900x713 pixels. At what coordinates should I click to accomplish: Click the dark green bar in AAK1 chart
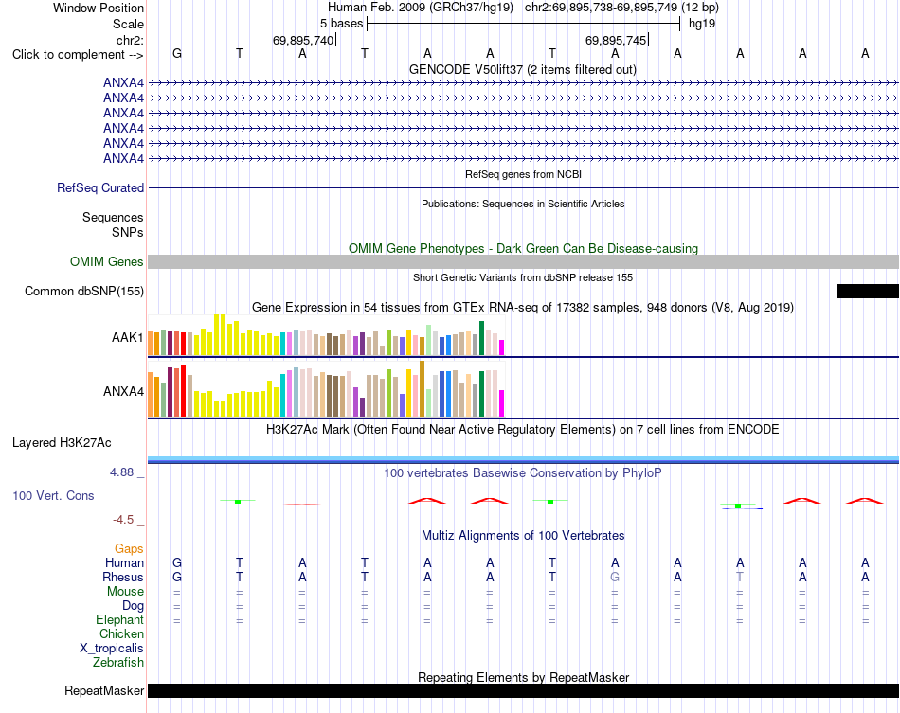coord(481,338)
